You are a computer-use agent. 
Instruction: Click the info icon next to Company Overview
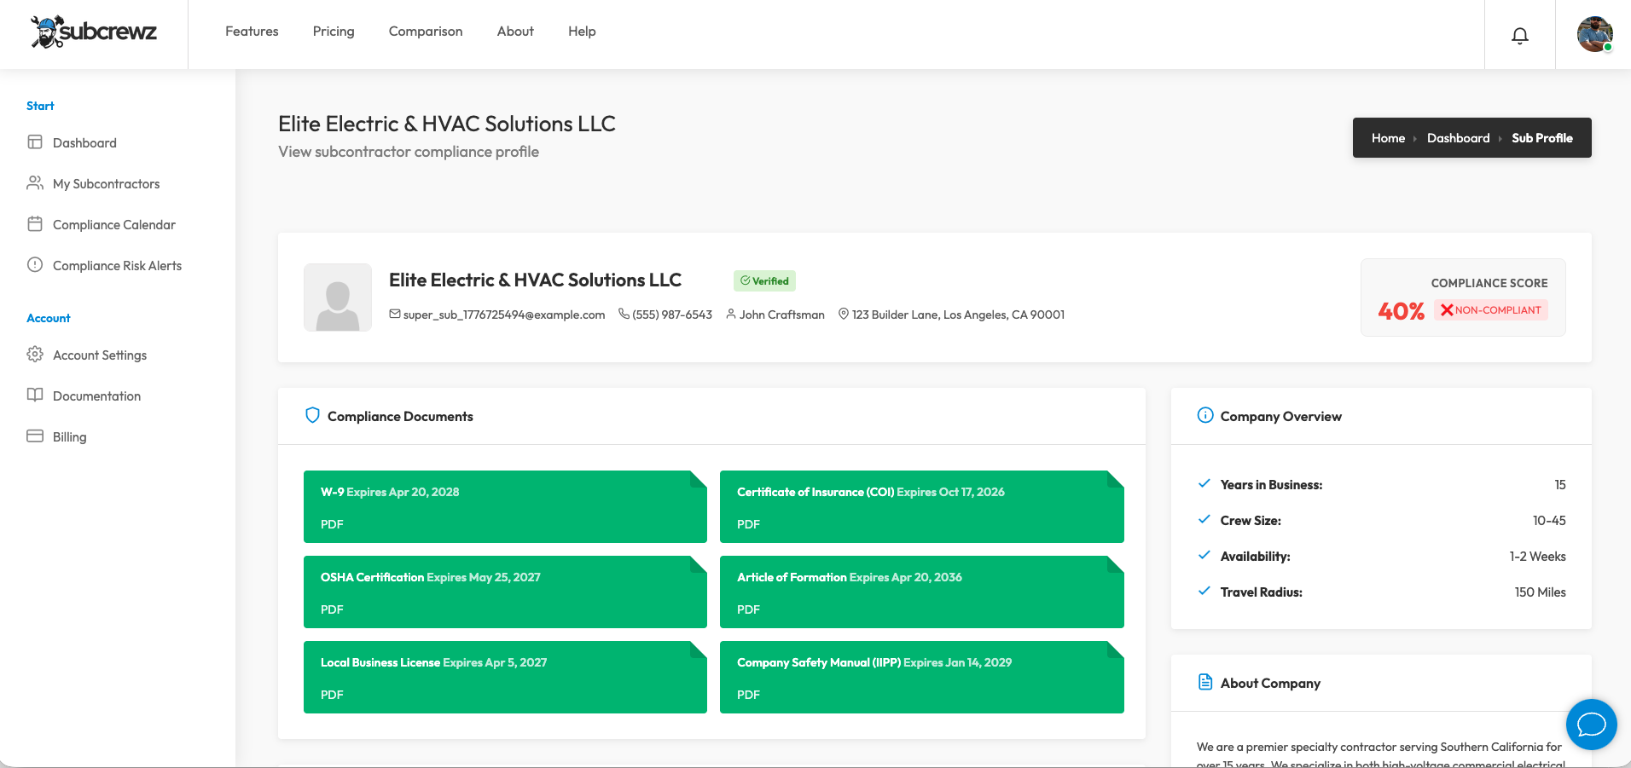(x=1204, y=415)
